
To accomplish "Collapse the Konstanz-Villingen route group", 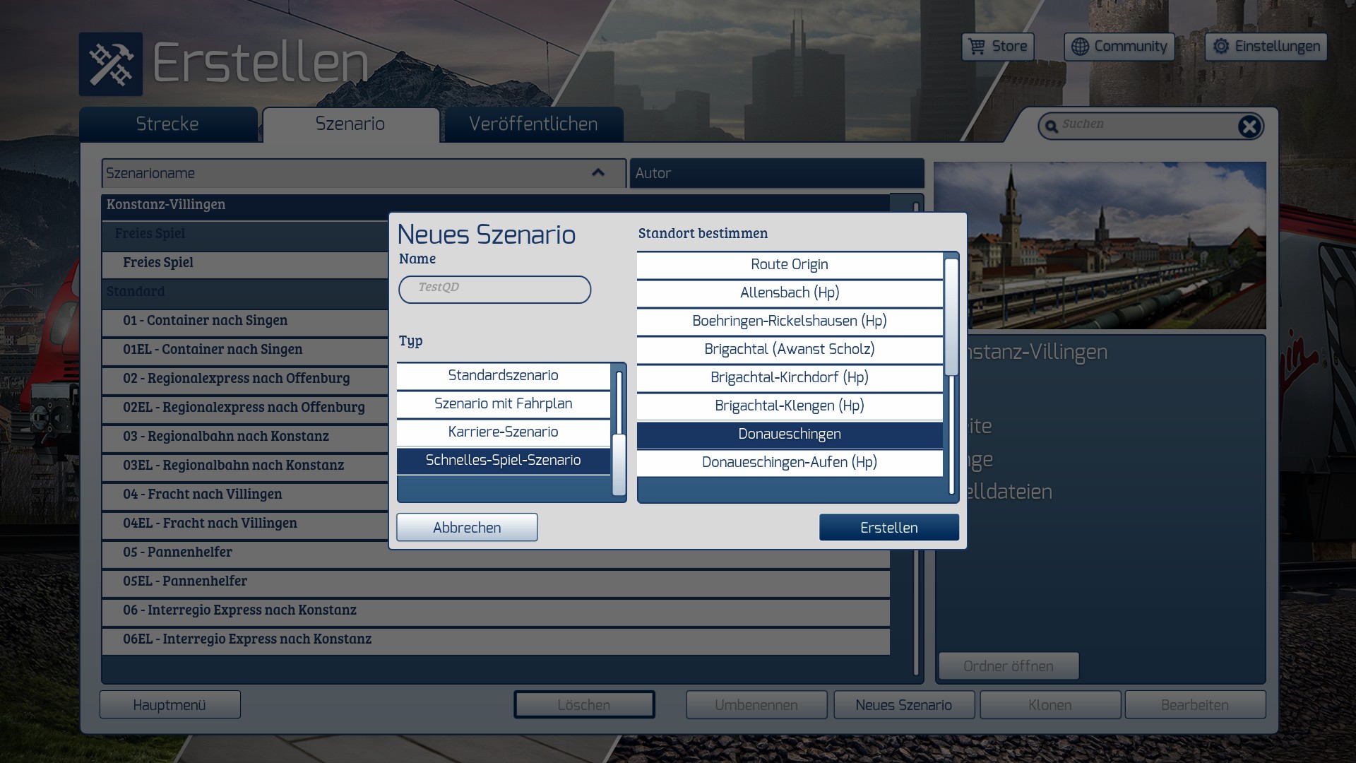I will (166, 205).
